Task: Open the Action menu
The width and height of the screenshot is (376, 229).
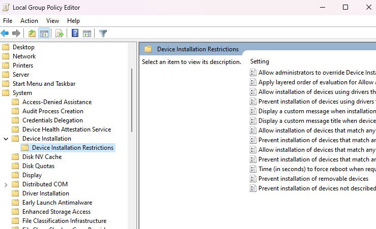Action: point(29,21)
